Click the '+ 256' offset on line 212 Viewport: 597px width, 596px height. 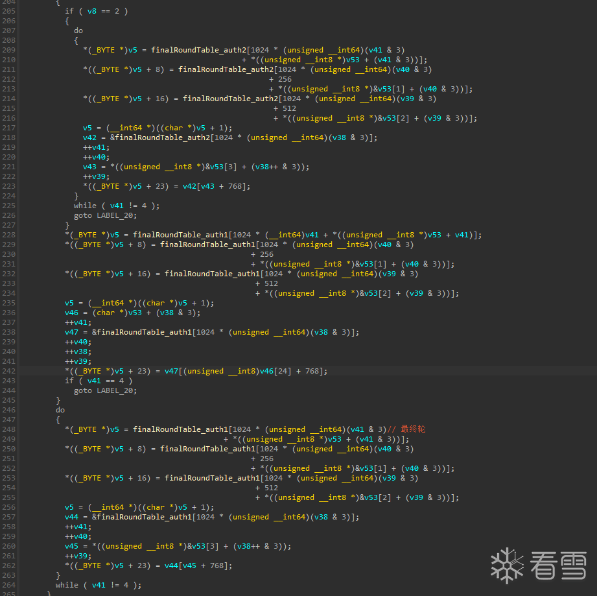tap(280, 79)
